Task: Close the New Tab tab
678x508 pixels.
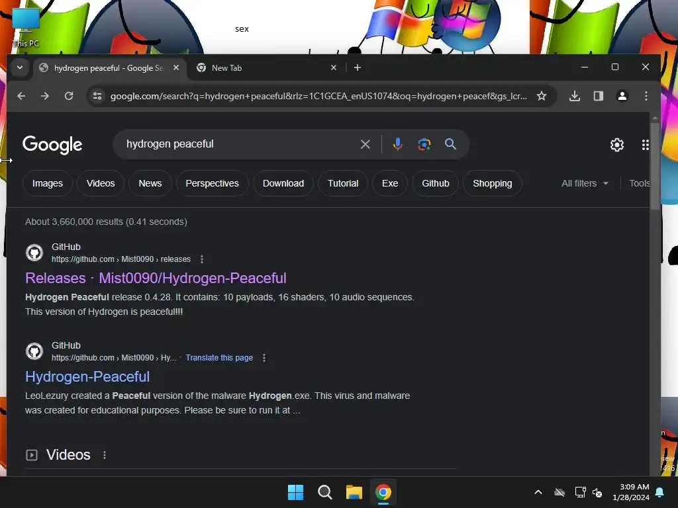Action: [334, 68]
